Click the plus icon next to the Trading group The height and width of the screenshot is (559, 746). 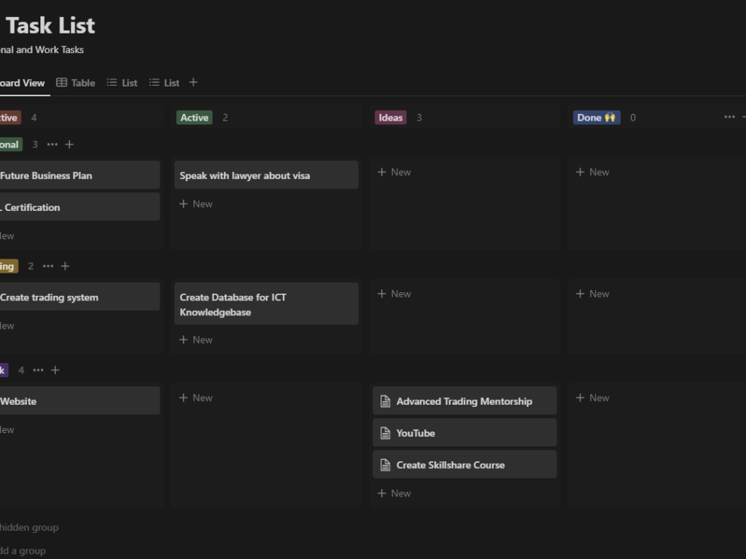[x=65, y=265]
